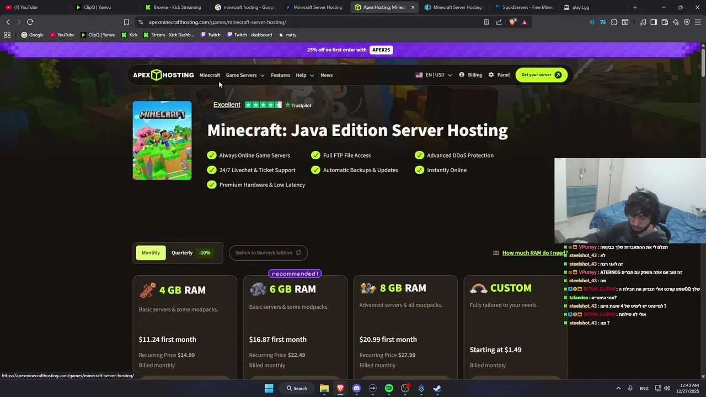Click the Brave VPN shield icon
Screen dimensions: 706x397
point(687,22)
